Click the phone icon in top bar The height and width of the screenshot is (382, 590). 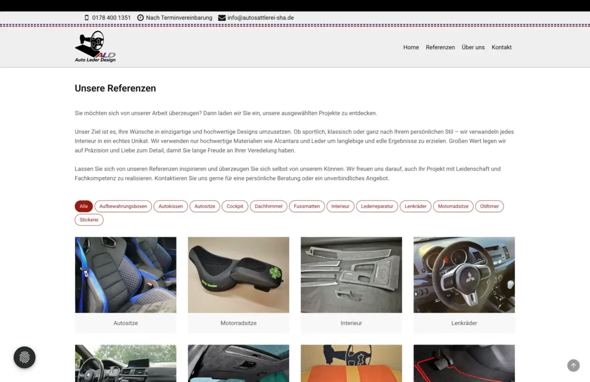[x=87, y=18]
